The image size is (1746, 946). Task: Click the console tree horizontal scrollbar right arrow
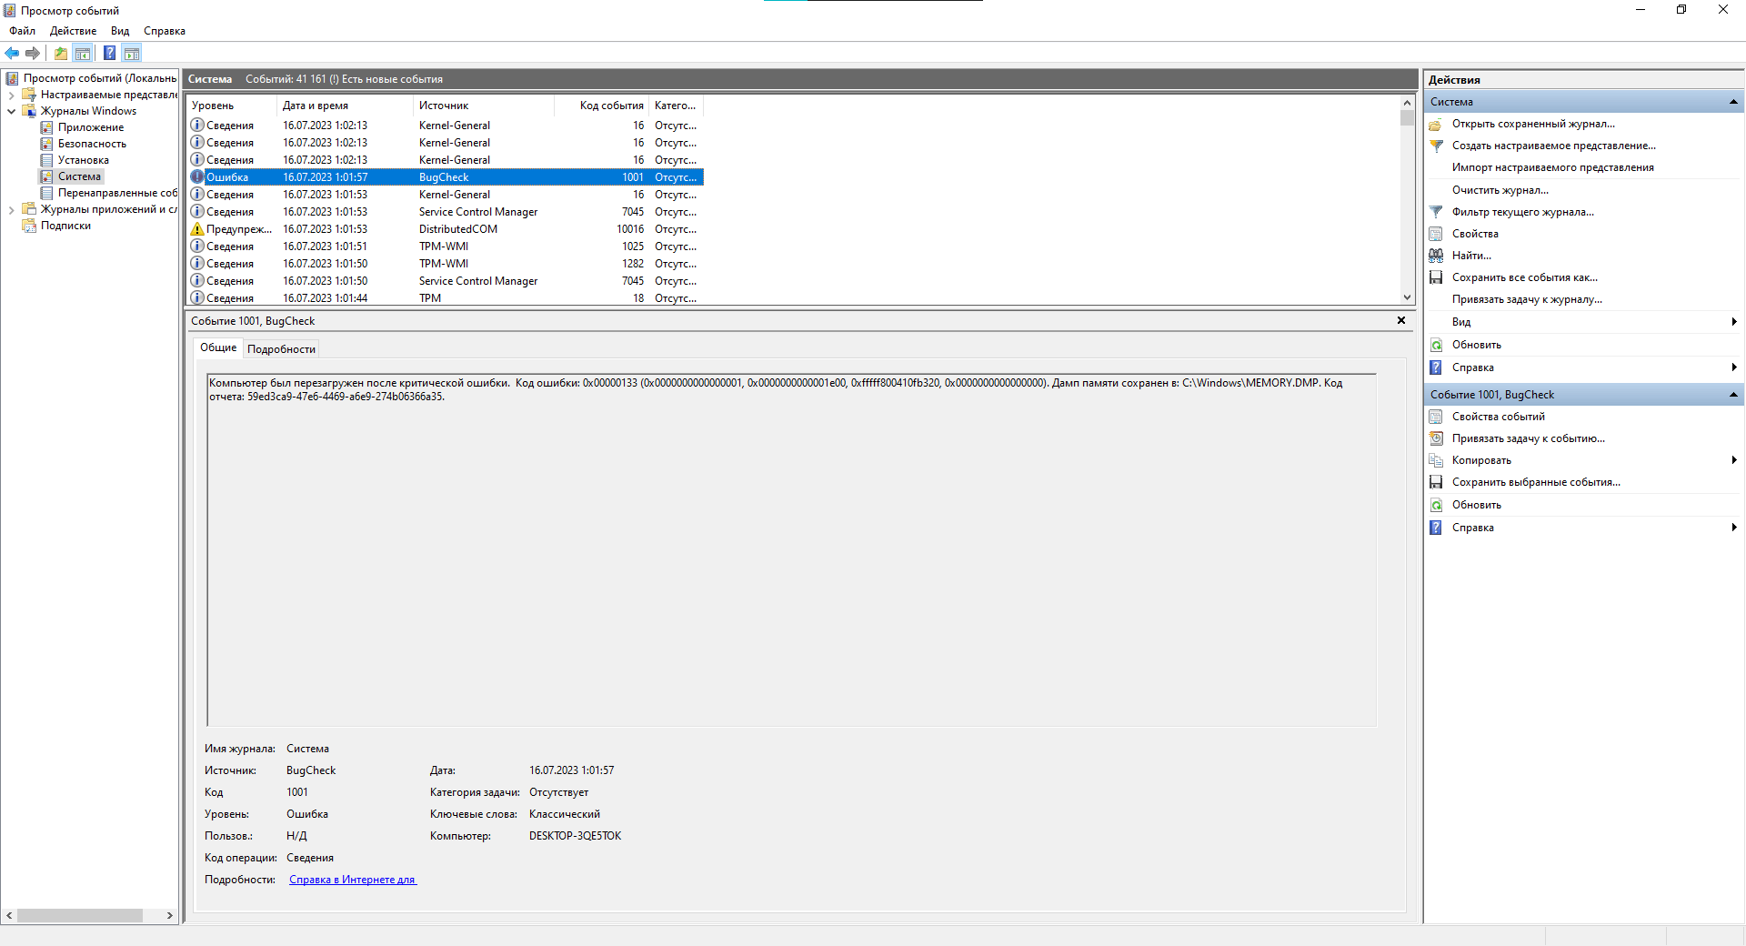170,916
